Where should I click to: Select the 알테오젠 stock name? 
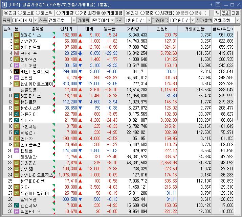[x=28, y=199]
